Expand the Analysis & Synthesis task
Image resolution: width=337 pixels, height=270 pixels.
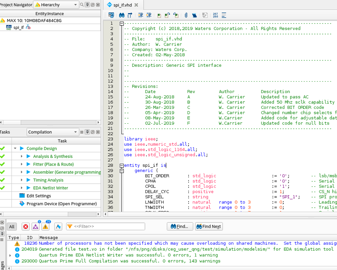pyautogui.click(x=22, y=156)
